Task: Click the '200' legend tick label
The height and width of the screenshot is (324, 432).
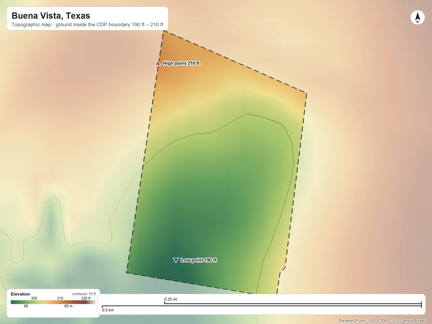Action: click(x=34, y=298)
